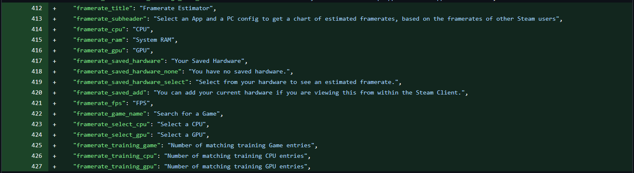Viewport: 634px width, 173px height.
Task: Click "Number of matching training Game entries" text
Action: (x=243, y=146)
